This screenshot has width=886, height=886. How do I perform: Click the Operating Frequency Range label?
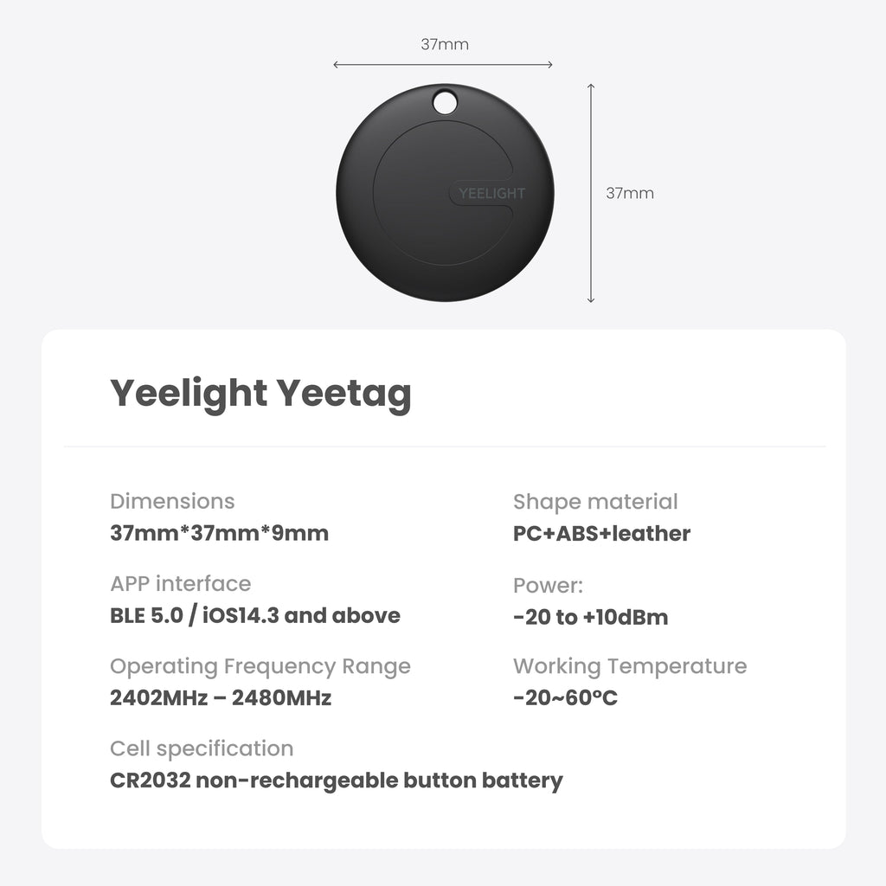pyautogui.click(x=260, y=666)
